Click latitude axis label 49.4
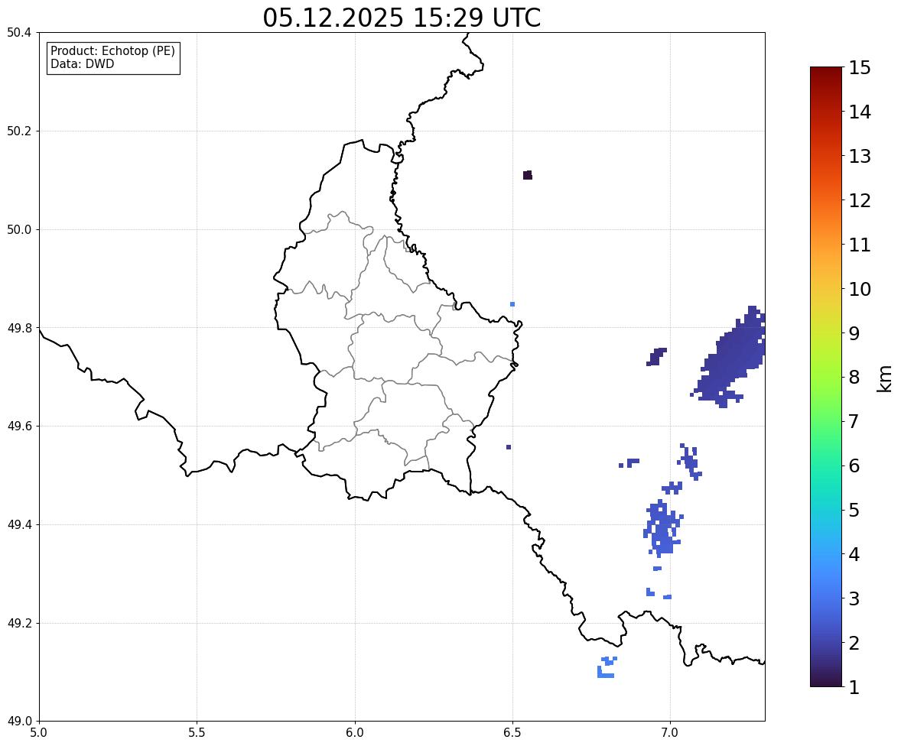 point(19,524)
